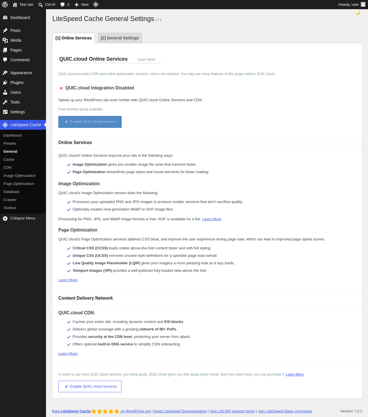This screenshot has height=417, width=368.
Task: Click the Collapse Menu label
Action: [x=23, y=218]
